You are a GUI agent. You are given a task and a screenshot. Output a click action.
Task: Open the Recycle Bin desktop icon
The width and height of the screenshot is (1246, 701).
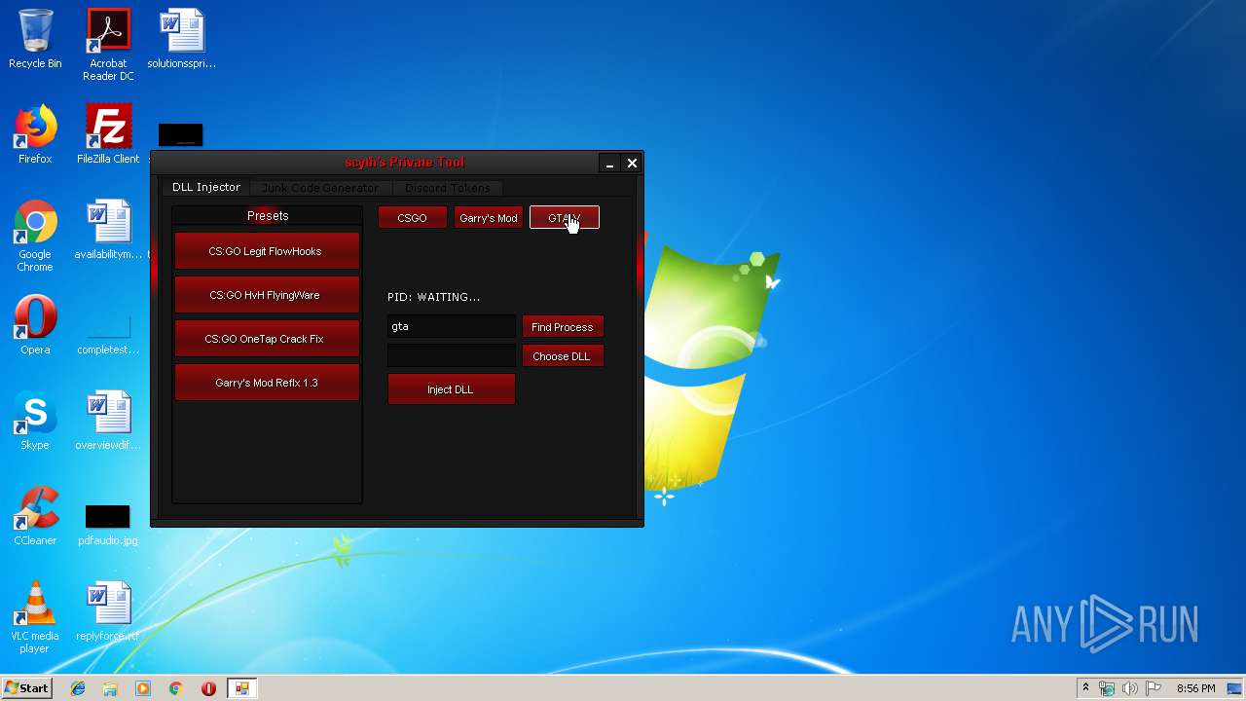pos(35,40)
